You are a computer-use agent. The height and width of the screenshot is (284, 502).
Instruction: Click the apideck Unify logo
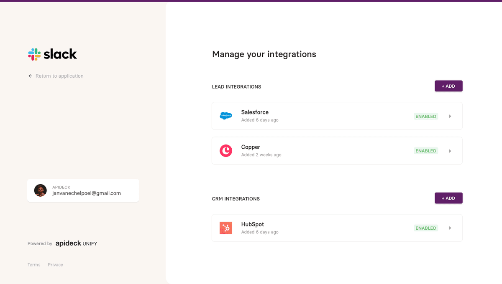pos(76,243)
